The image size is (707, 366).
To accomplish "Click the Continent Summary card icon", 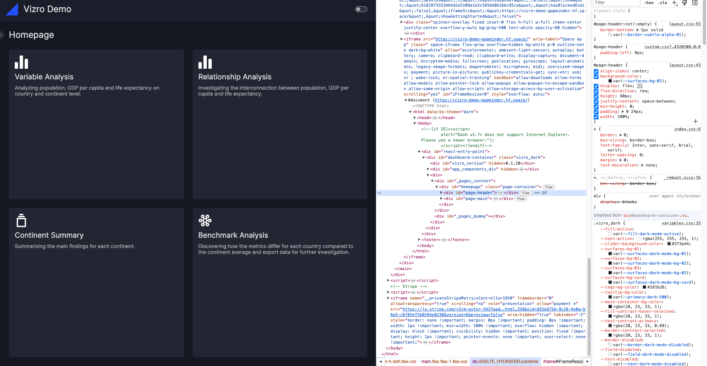I will (x=21, y=220).
